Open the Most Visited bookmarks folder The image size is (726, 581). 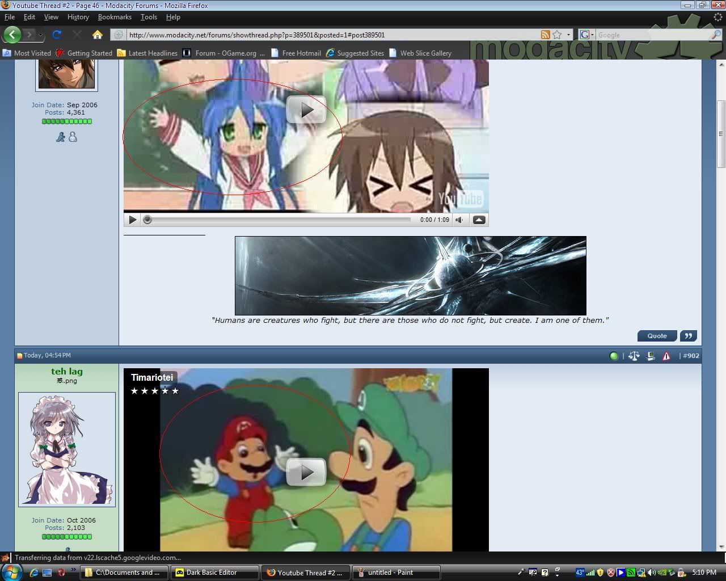point(27,53)
